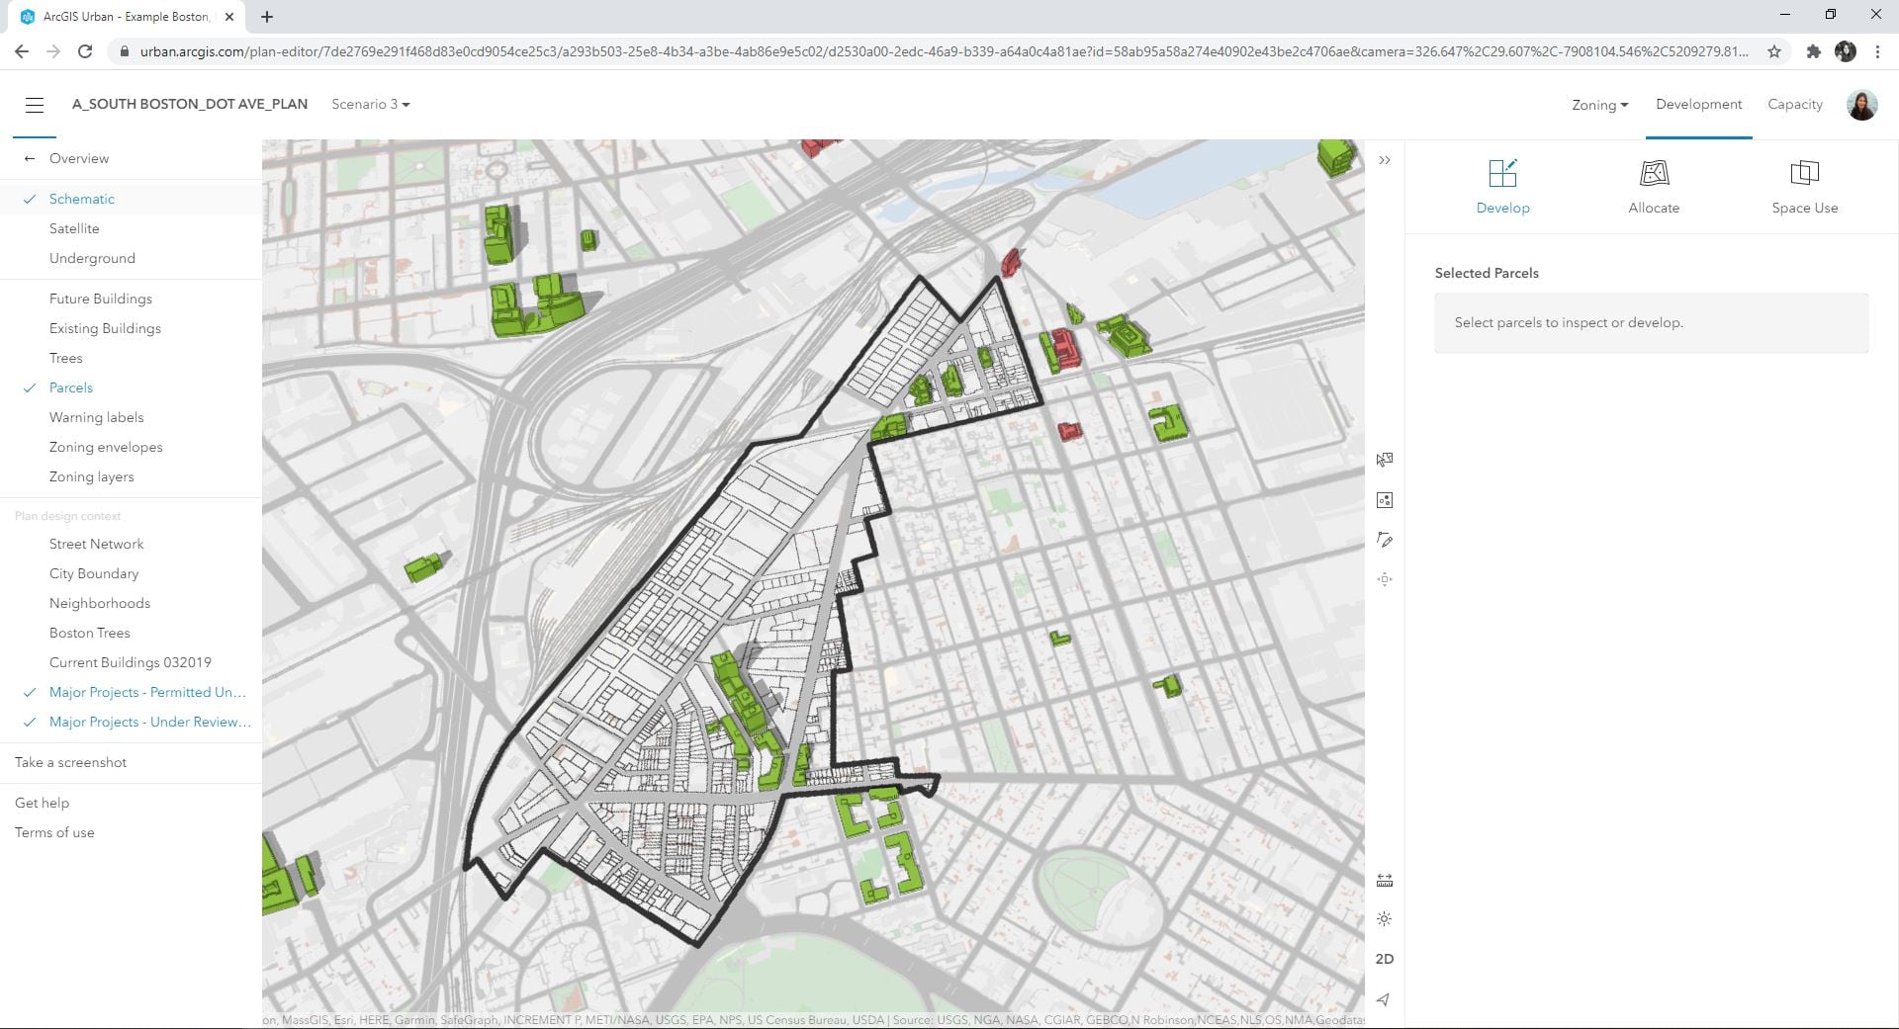Switch to the Allocate tool

pyautogui.click(x=1653, y=186)
